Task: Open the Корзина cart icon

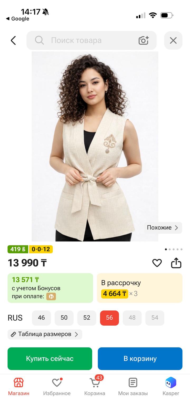Action: [94, 383]
